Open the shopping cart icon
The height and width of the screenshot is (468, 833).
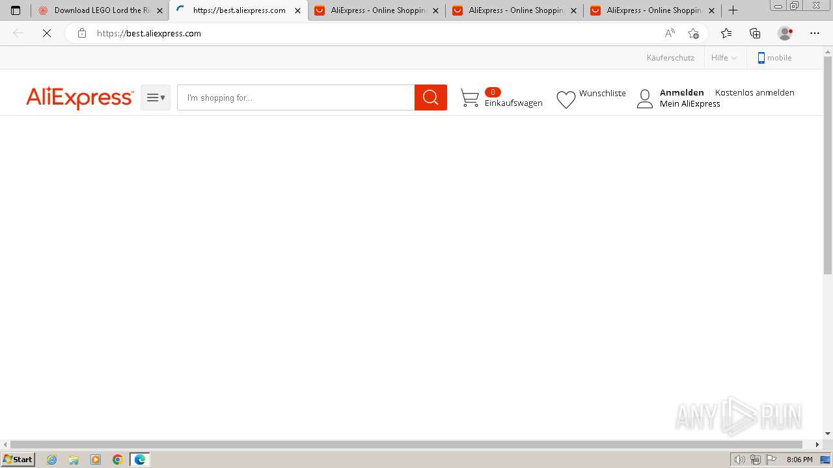469,98
